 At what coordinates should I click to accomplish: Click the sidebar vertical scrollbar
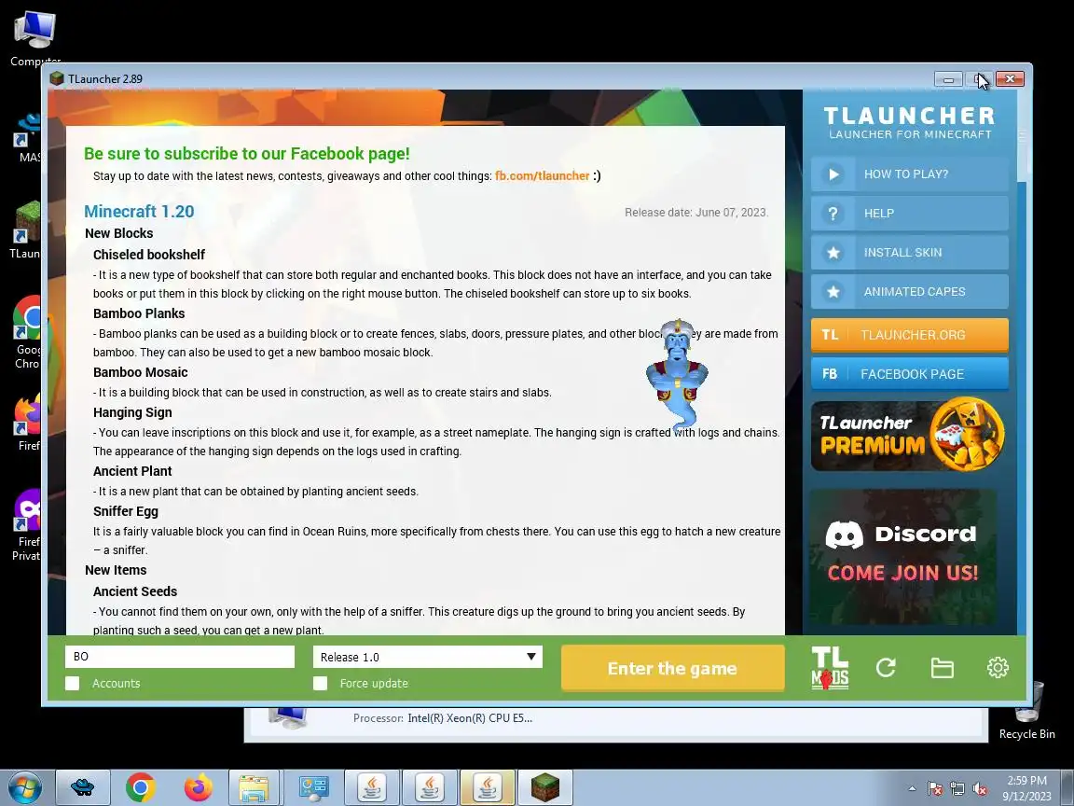tap(1021, 362)
